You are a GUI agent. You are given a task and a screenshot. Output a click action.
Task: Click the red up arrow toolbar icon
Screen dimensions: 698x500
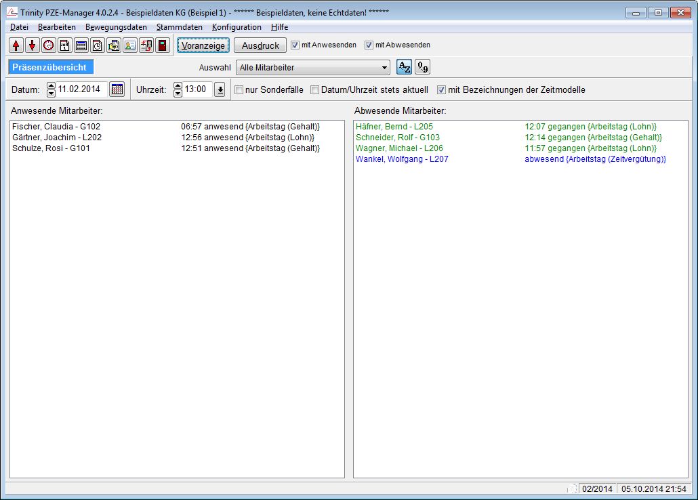[16, 45]
